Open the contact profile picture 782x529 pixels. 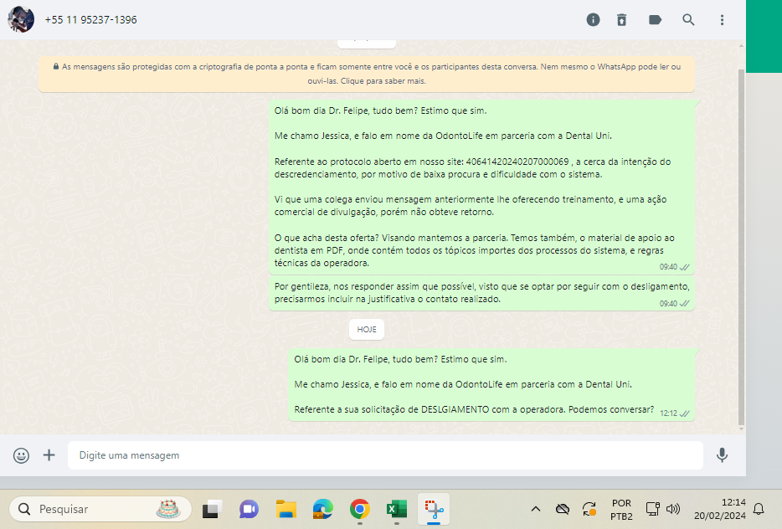point(21,19)
